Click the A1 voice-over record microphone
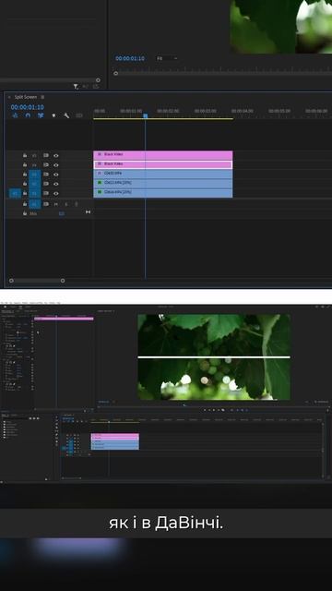332x591 pixels. click(77, 204)
